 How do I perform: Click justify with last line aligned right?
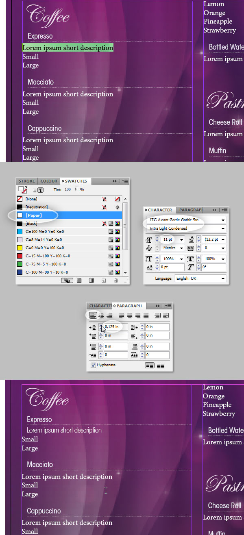138,315
